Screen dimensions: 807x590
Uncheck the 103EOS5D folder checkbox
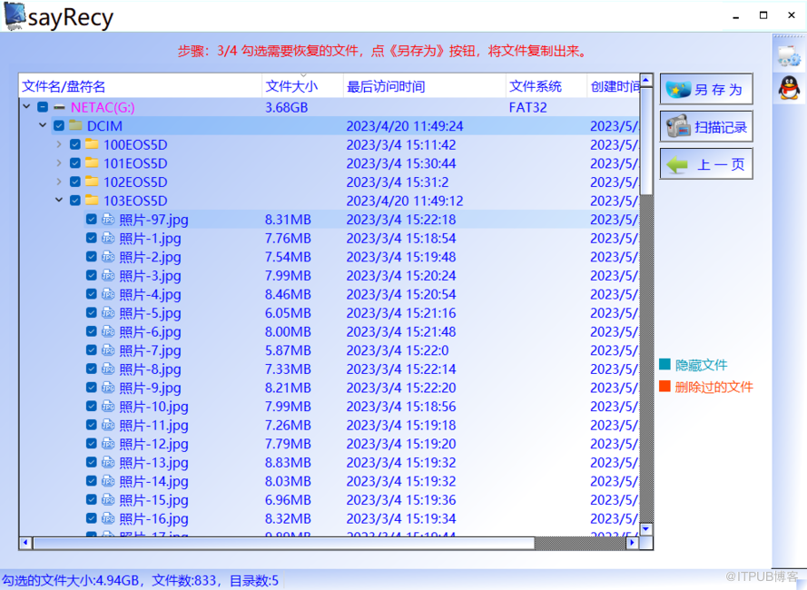pos(75,201)
